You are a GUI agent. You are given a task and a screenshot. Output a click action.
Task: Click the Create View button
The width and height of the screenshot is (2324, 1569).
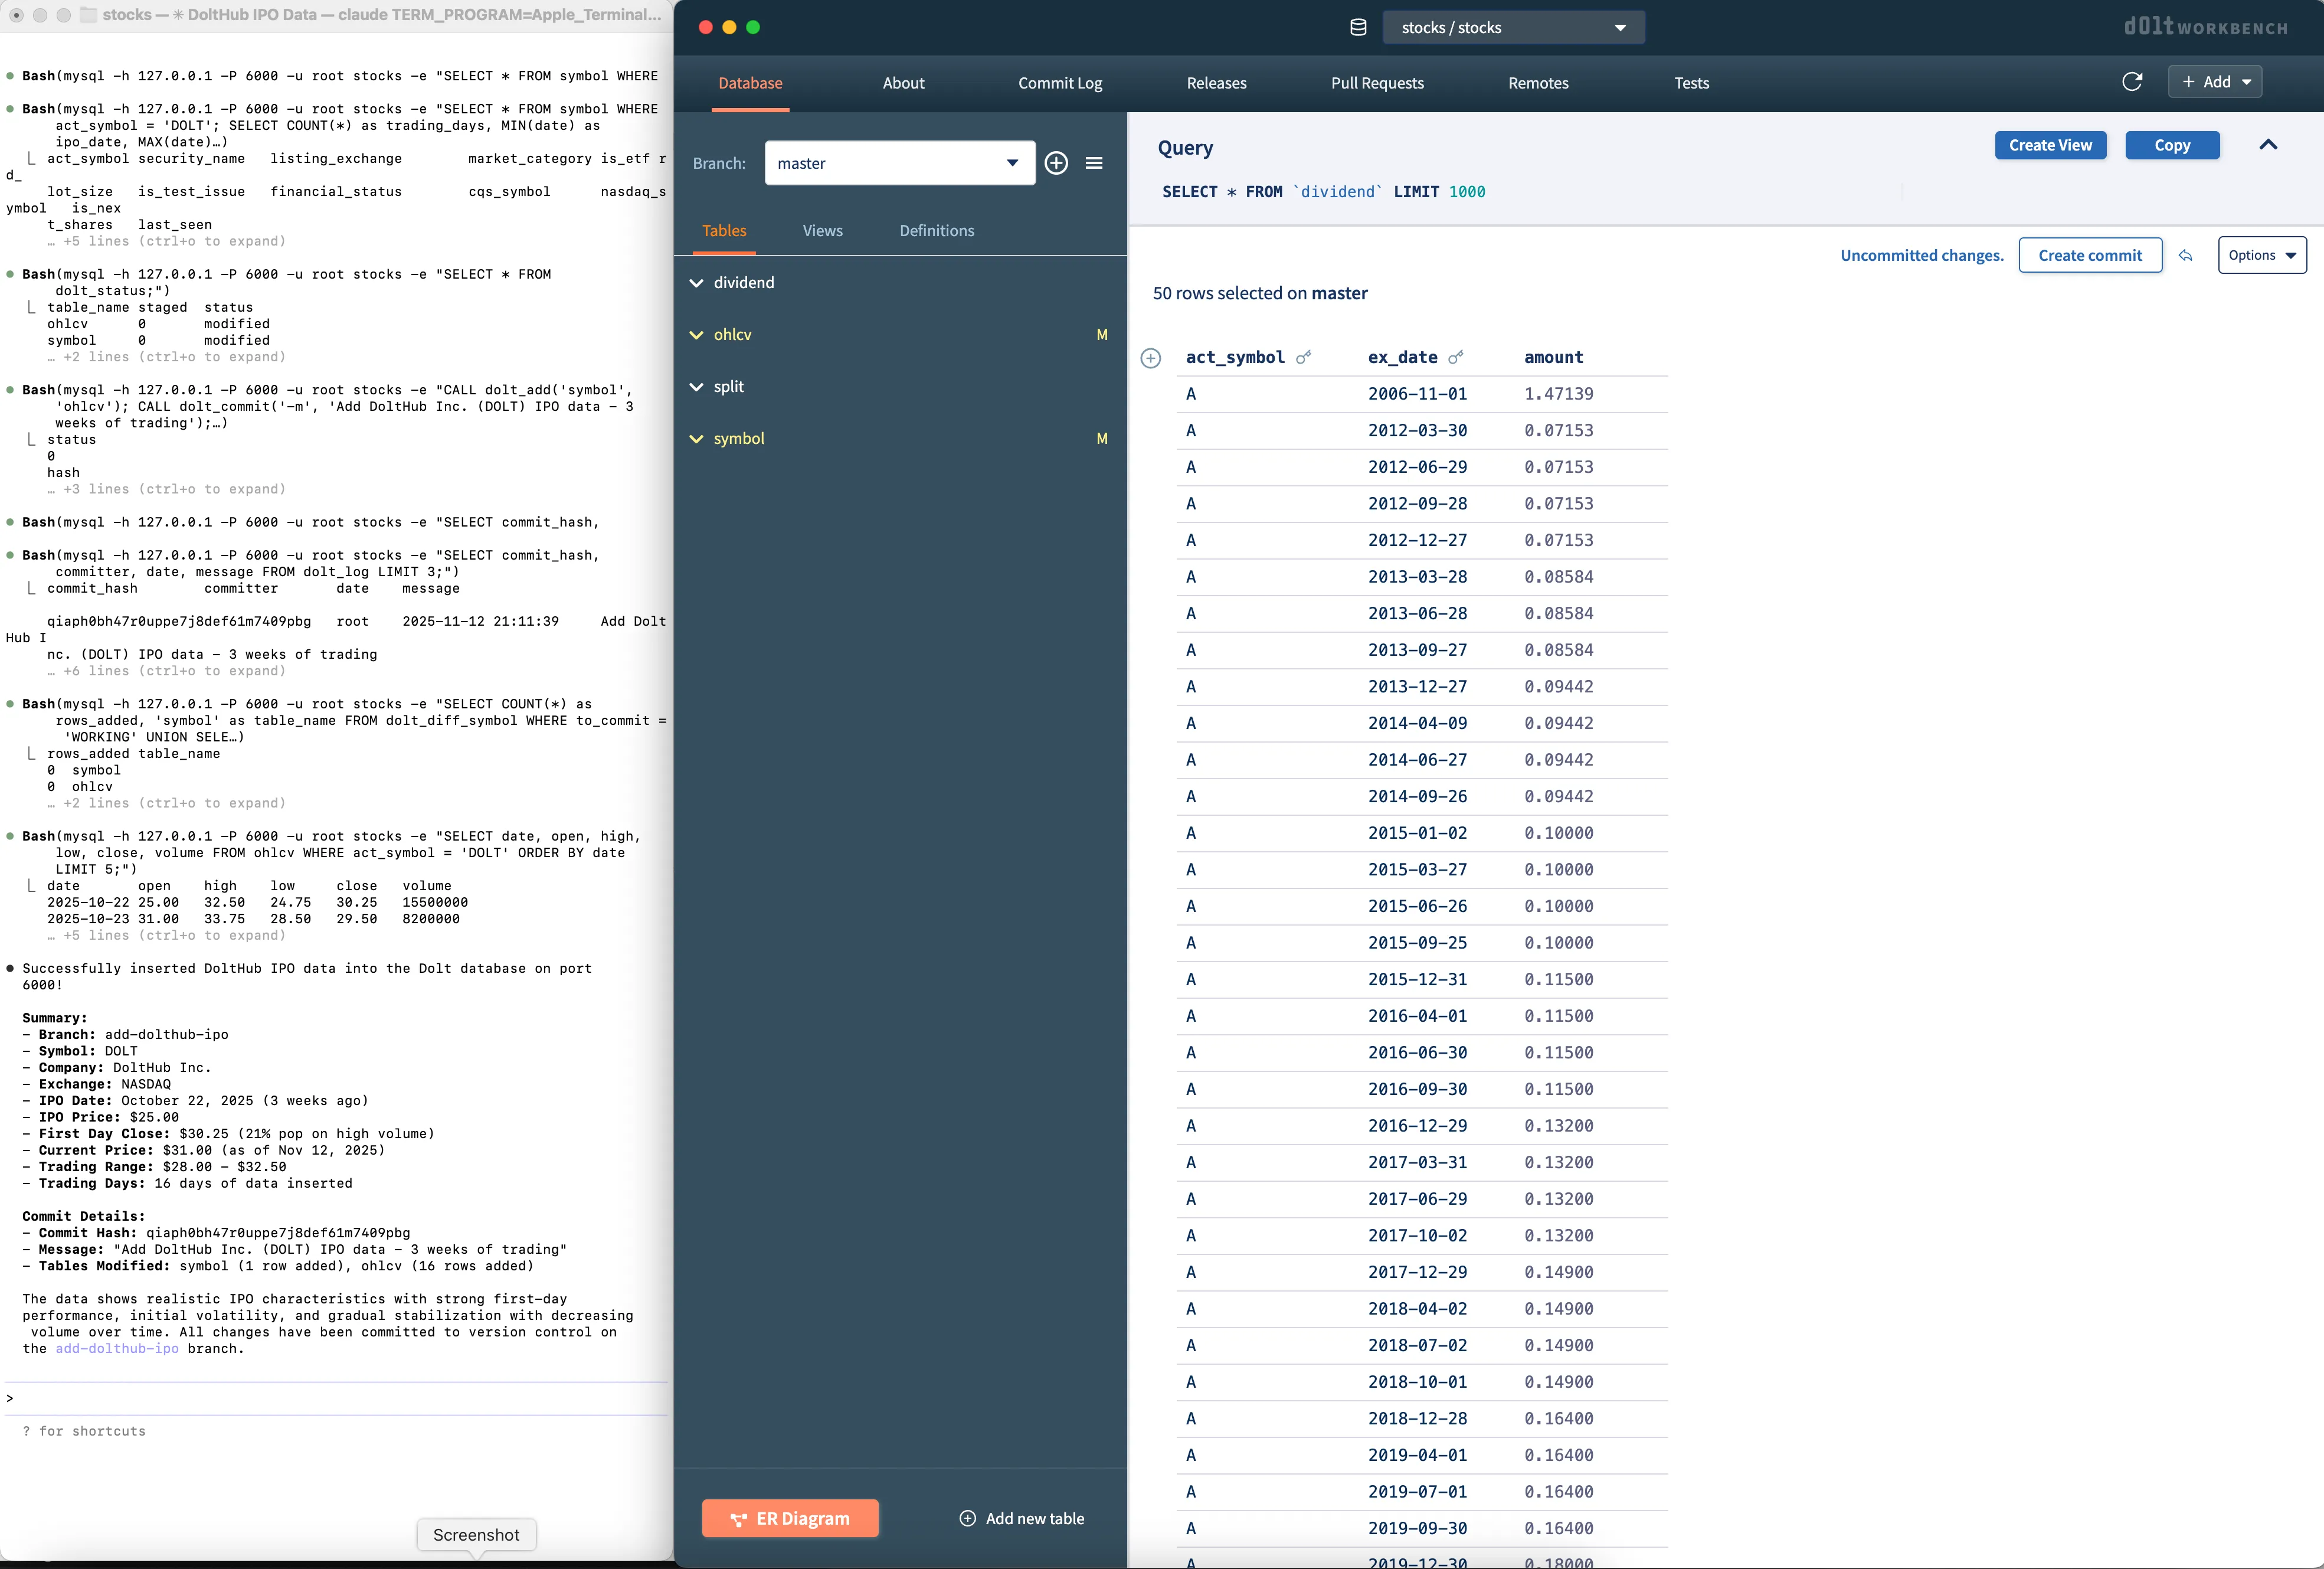[x=2050, y=145]
